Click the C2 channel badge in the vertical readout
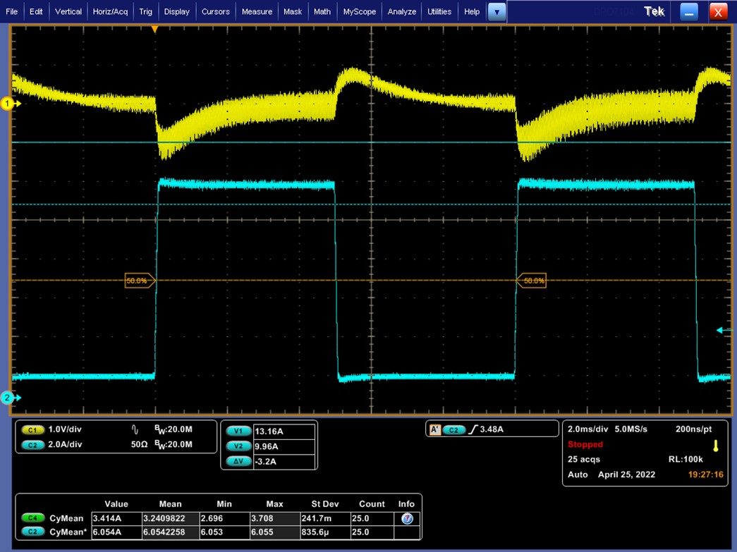This screenshot has height=552, width=737. tap(32, 444)
